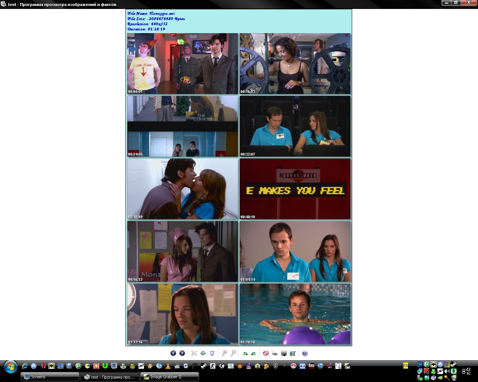Open Media Player Classic from quick launch
Screen dimensions: 478x382
[177, 366]
